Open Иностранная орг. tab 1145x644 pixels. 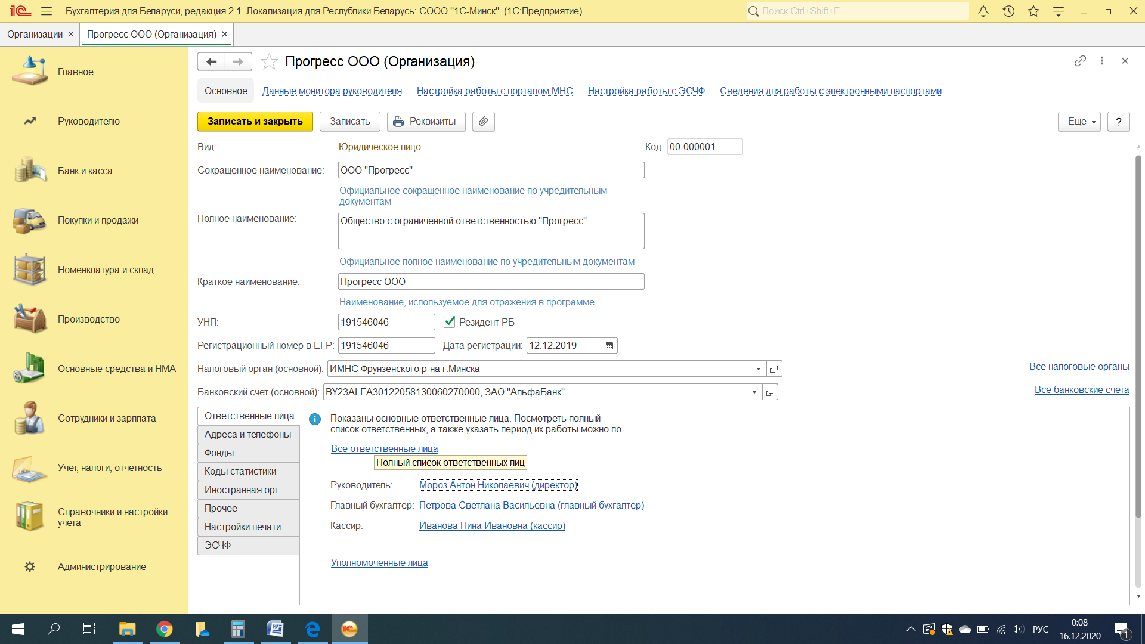tap(248, 490)
